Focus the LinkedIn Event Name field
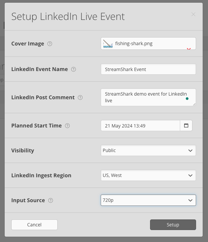 [148, 69]
